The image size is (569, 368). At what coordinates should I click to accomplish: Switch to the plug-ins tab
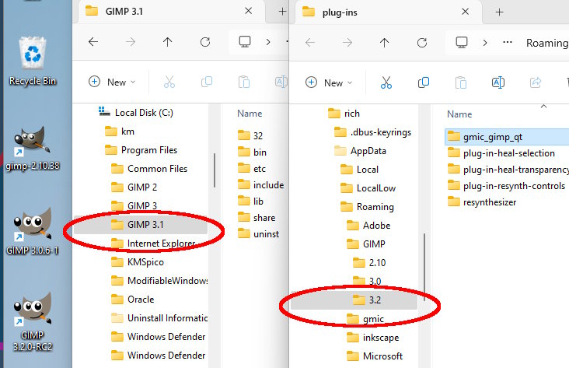pyautogui.click(x=389, y=12)
